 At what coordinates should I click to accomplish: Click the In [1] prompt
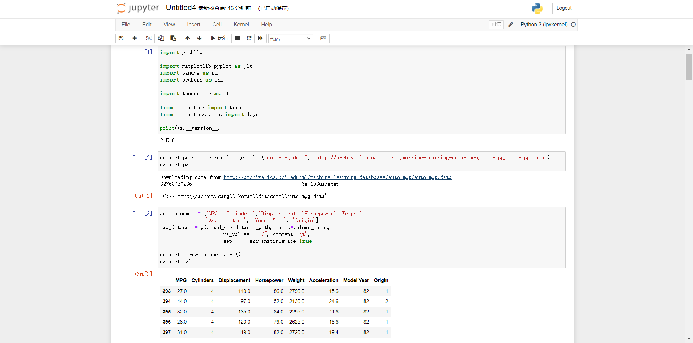click(144, 52)
